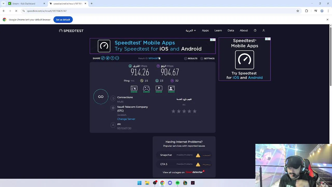Open About in the navigation bar
332x187 pixels.
(244, 30)
